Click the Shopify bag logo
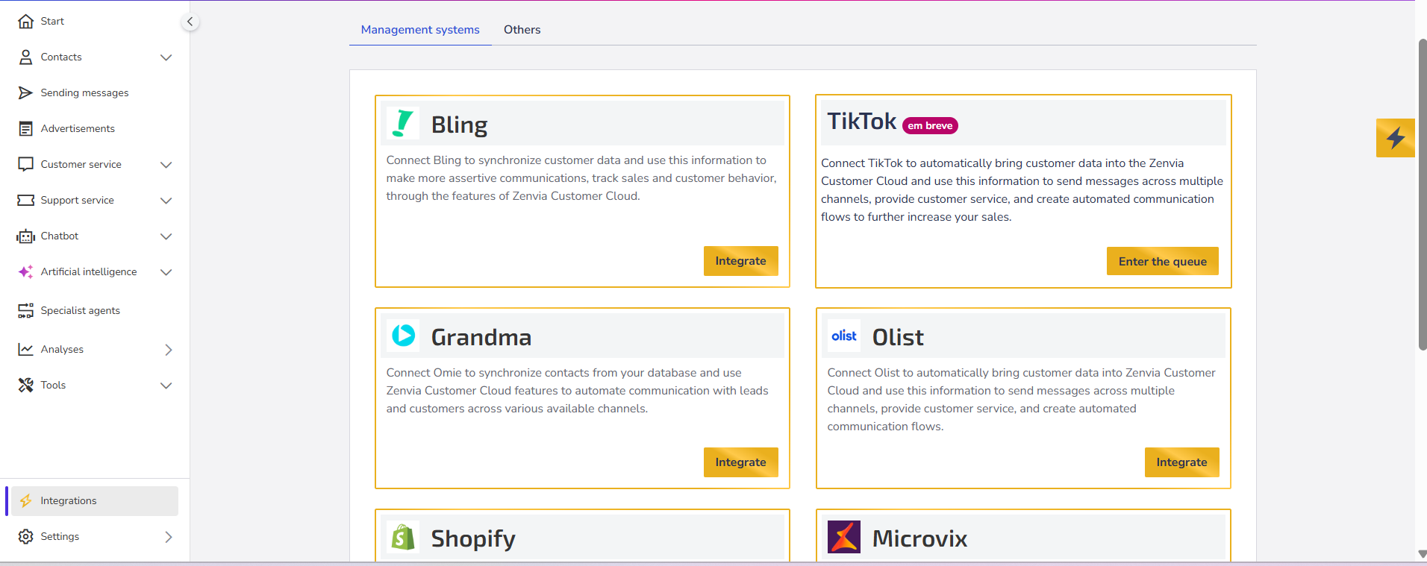 [403, 537]
